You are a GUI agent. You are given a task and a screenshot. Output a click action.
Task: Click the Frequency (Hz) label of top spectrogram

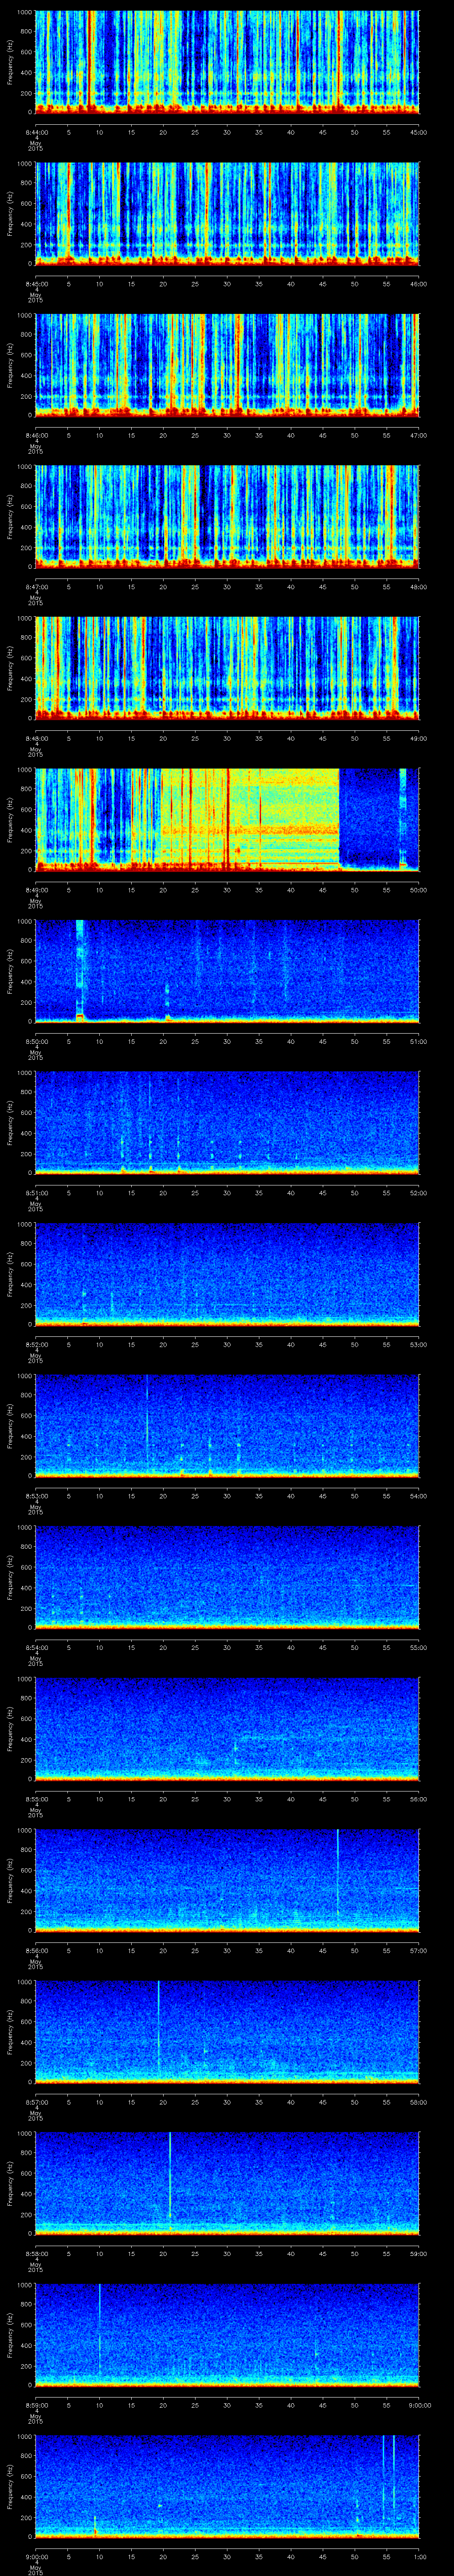[x=10, y=62]
